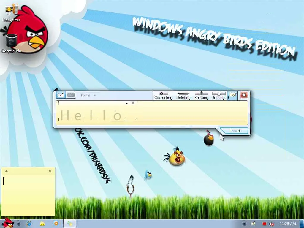Switch to the handwriting writing pad mode
Viewport: 304px width, 228px height.
(x=61, y=95)
